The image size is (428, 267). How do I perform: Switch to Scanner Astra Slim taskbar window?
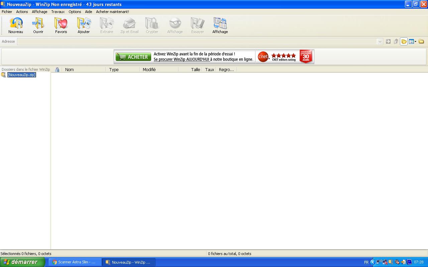(75, 262)
